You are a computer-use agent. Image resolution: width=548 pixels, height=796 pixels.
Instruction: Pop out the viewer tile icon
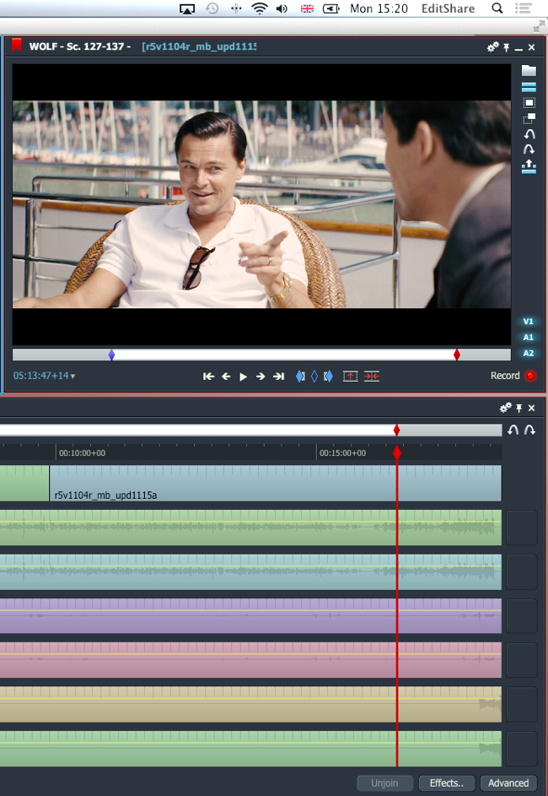point(529,119)
